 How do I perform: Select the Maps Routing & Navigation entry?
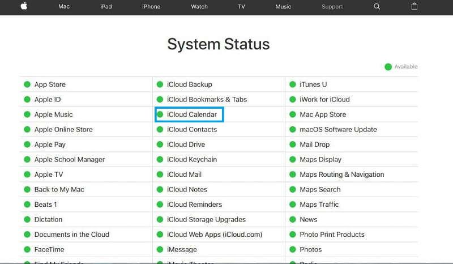click(342, 174)
